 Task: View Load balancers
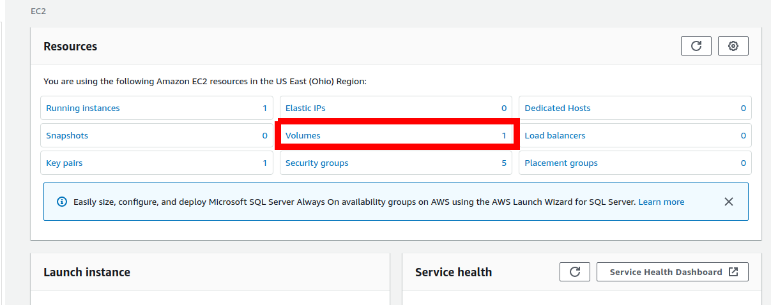[554, 136]
